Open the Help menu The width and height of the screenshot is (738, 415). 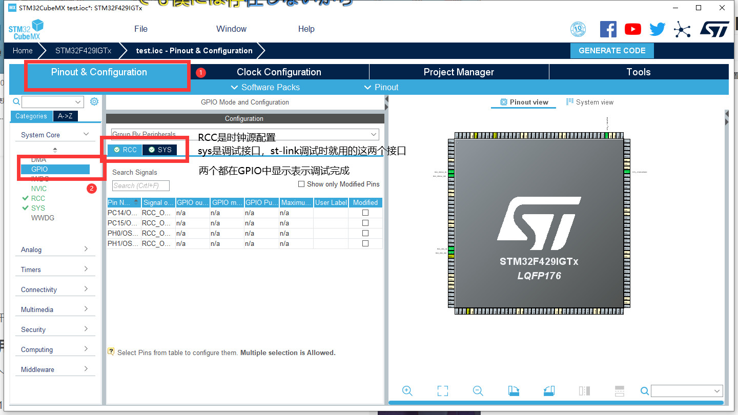306,29
